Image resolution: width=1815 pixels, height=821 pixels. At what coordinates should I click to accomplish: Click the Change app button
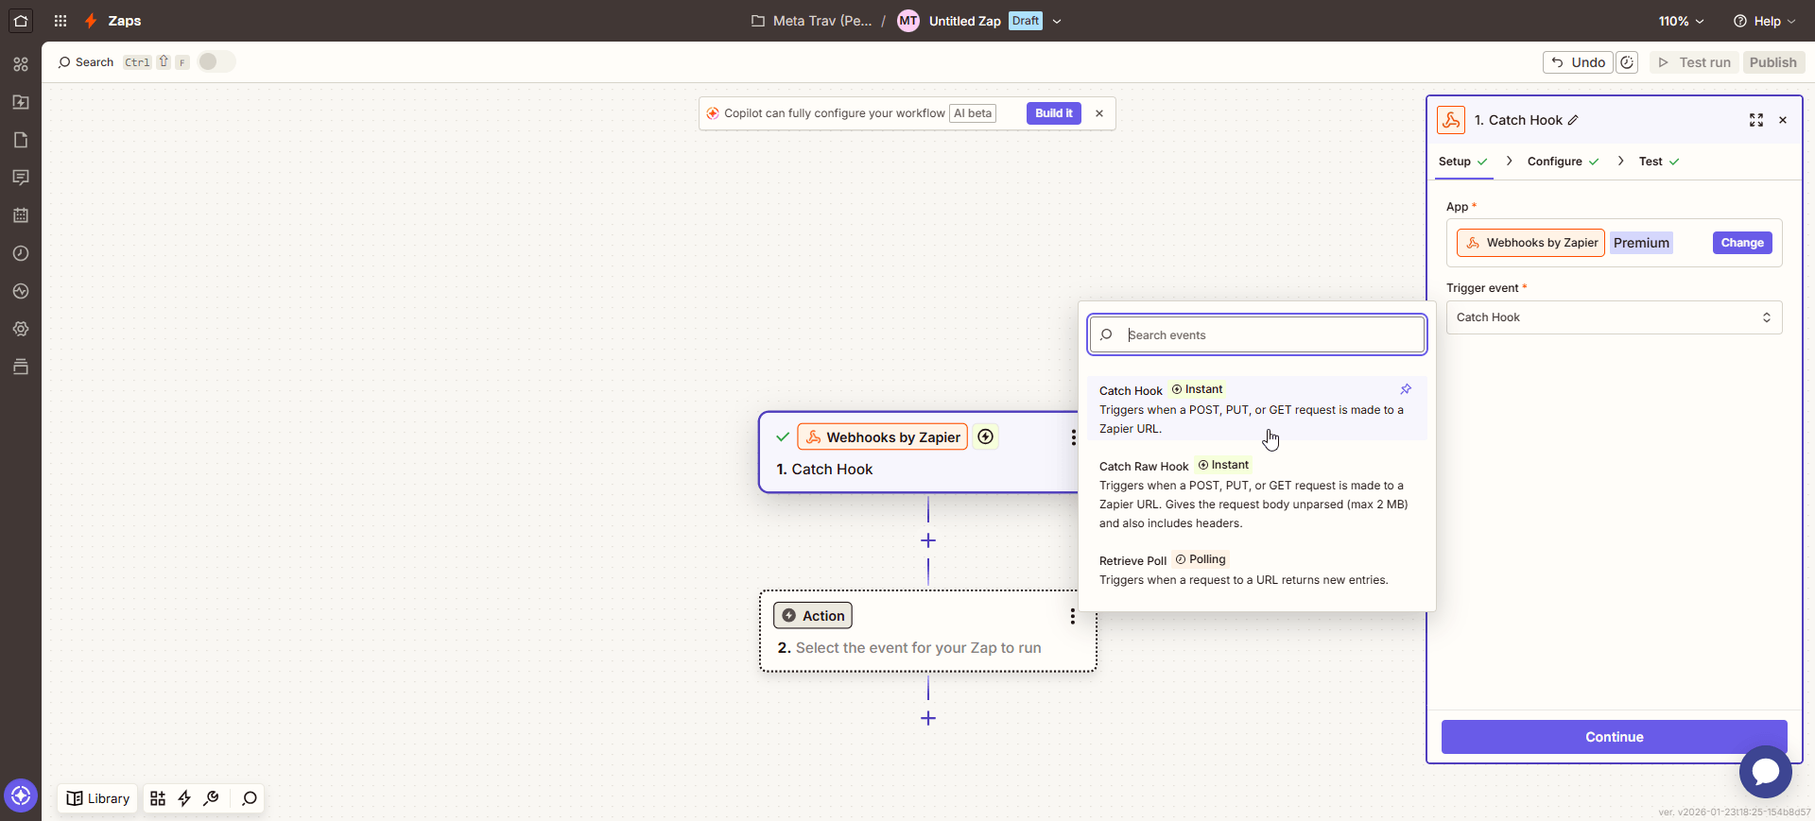click(x=1741, y=243)
